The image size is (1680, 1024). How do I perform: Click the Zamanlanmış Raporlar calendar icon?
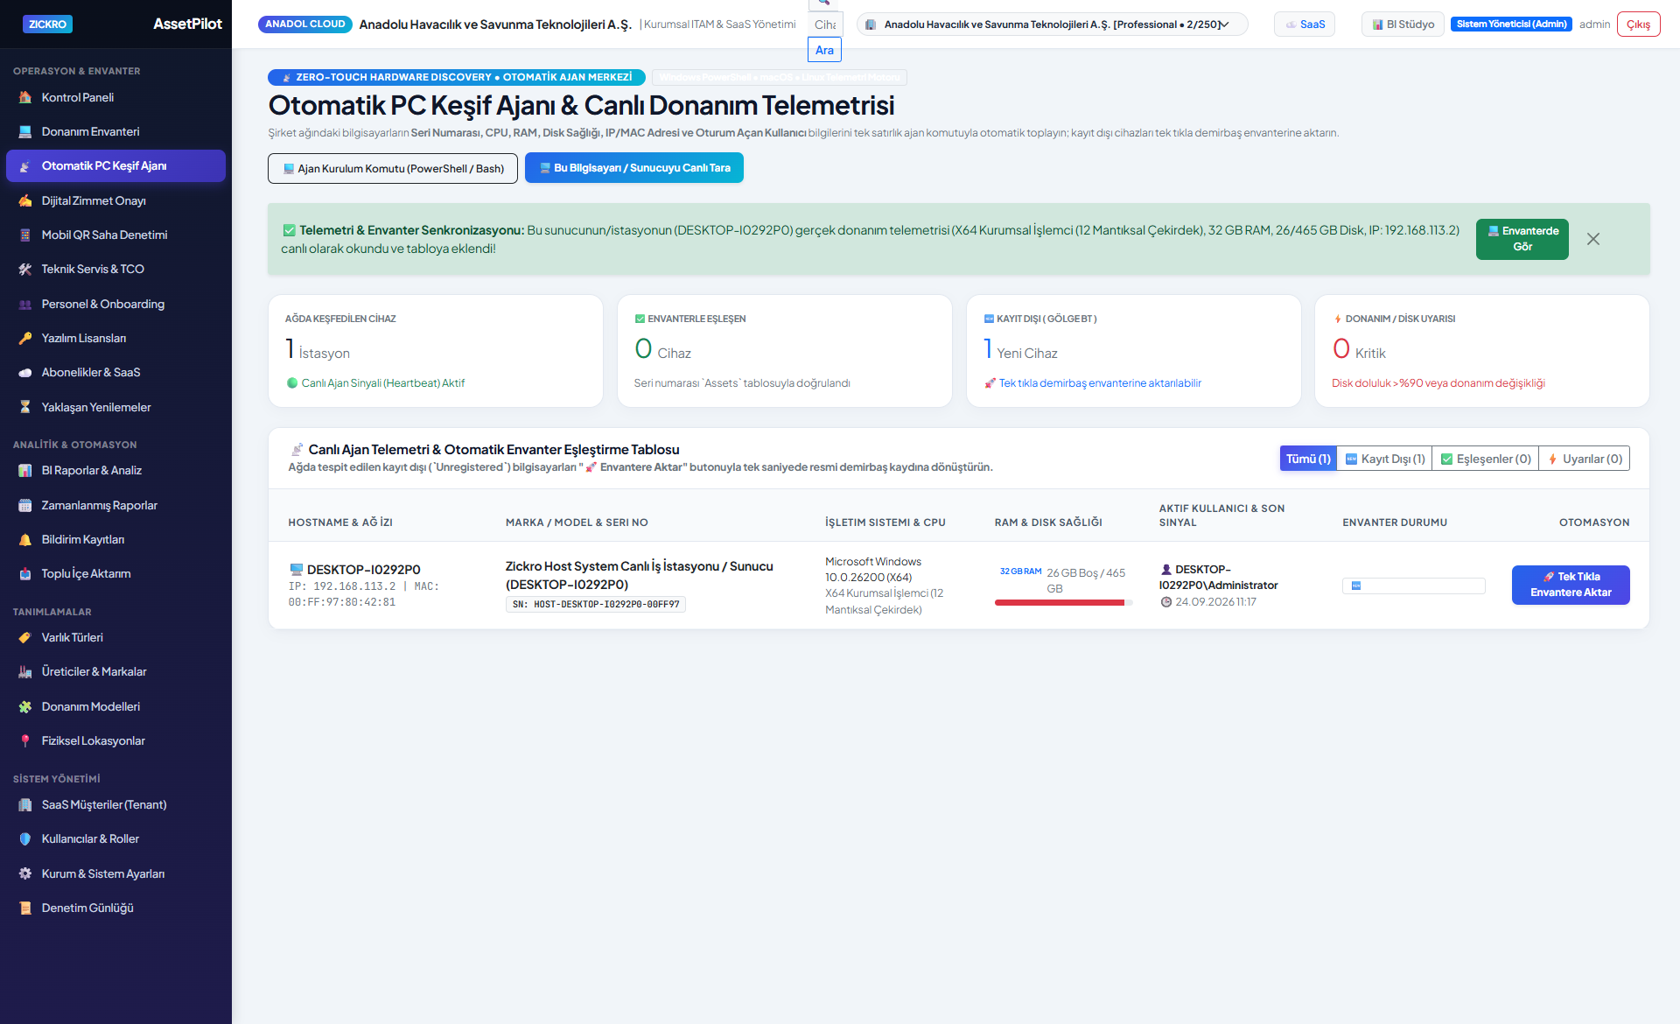(x=25, y=505)
